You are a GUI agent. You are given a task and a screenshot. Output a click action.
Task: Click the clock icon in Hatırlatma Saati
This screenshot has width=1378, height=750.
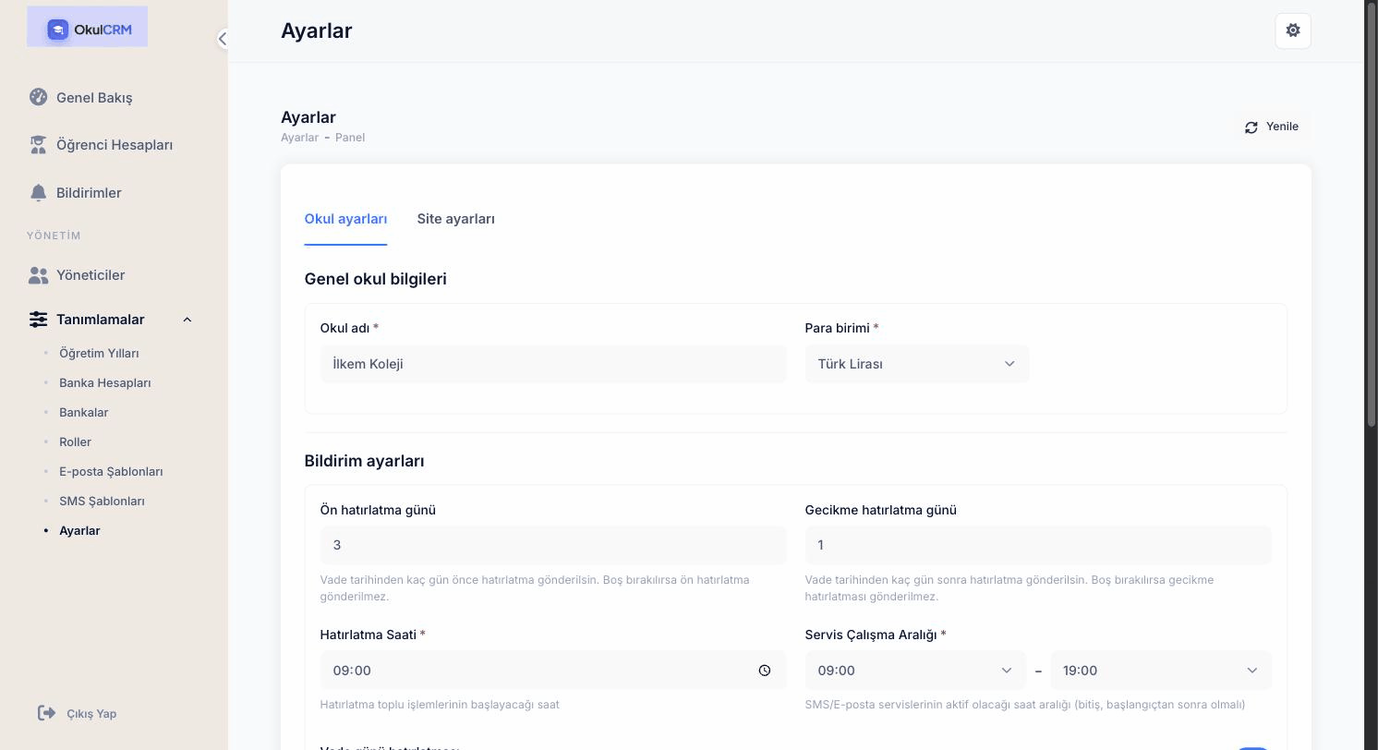tap(765, 671)
